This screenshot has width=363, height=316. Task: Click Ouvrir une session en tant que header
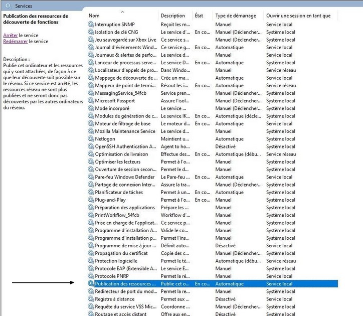coord(298,16)
